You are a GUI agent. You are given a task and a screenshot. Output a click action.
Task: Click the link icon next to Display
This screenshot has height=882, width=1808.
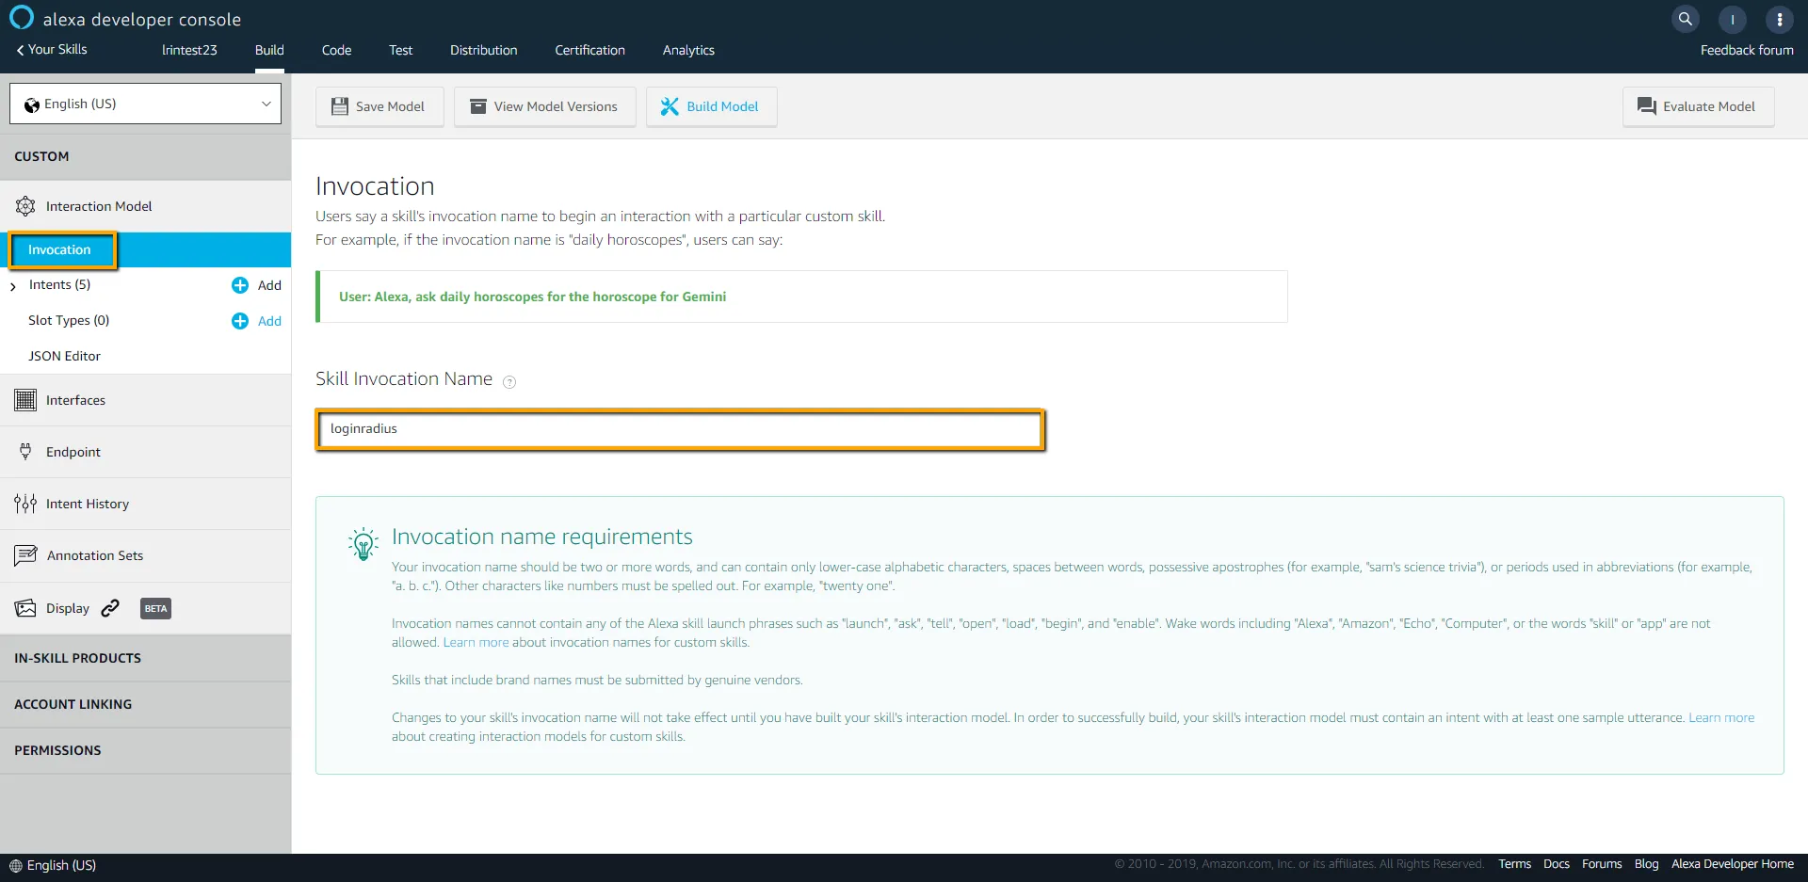pos(110,608)
